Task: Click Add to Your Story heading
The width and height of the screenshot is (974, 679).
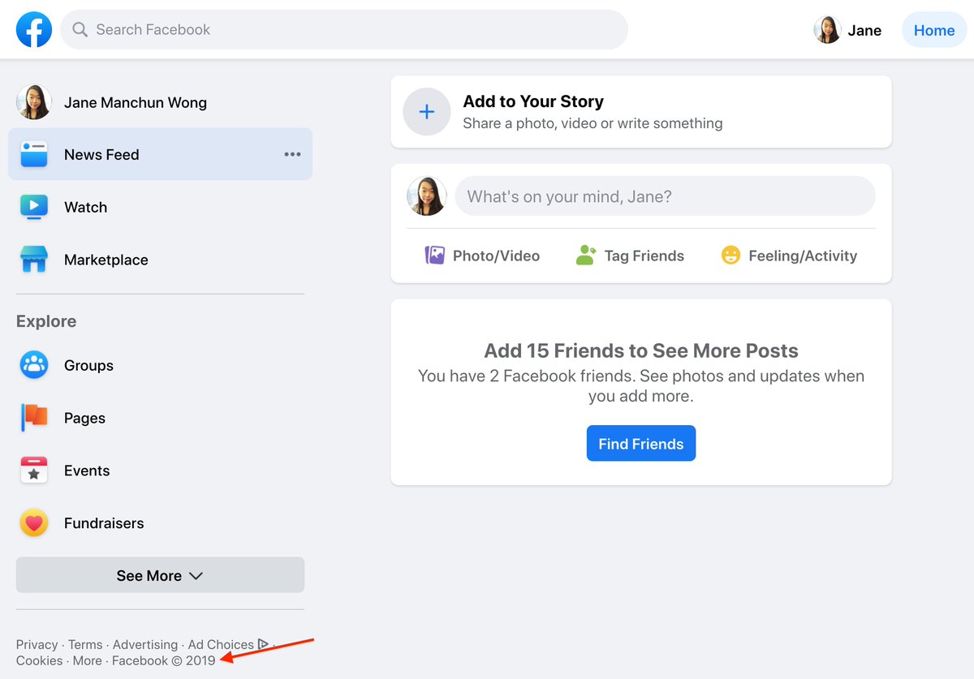Action: click(533, 101)
